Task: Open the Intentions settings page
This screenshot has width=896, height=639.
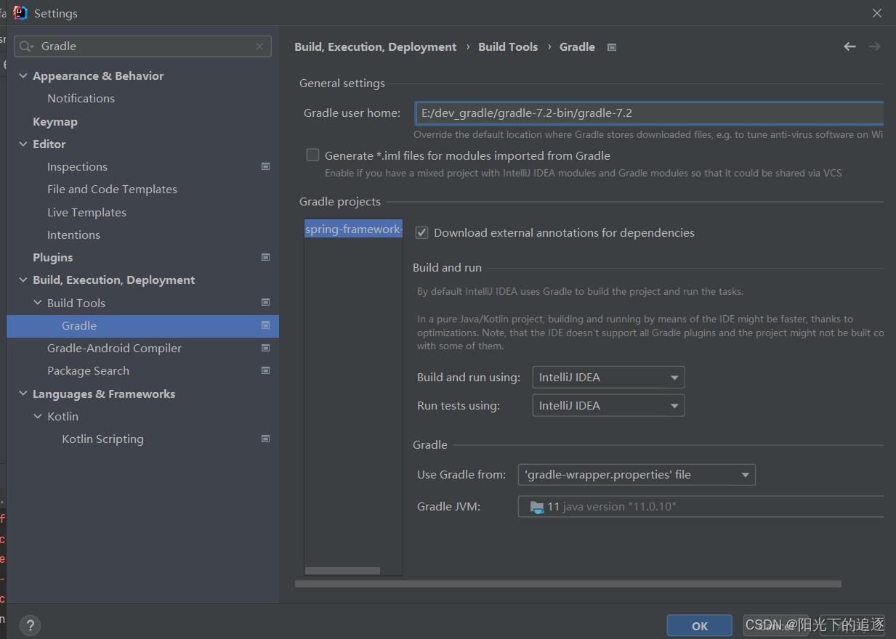Action: pyautogui.click(x=73, y=235)
